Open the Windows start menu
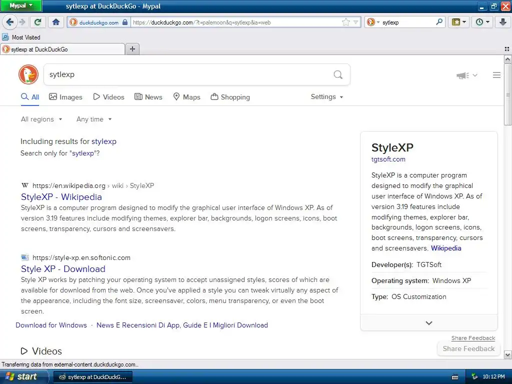The width and height of the screenshot is (512, 384). pos(23,376)
